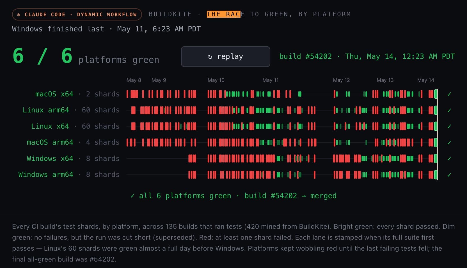Select the macOS arm64 platform label
Image resolution: width=467 pixels, height=268 pixels.
(x=50, y=142)
